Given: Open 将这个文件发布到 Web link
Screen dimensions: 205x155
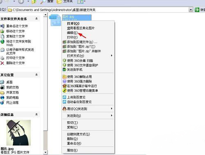Looking at the screenshot, I should (x=18, y=43).
